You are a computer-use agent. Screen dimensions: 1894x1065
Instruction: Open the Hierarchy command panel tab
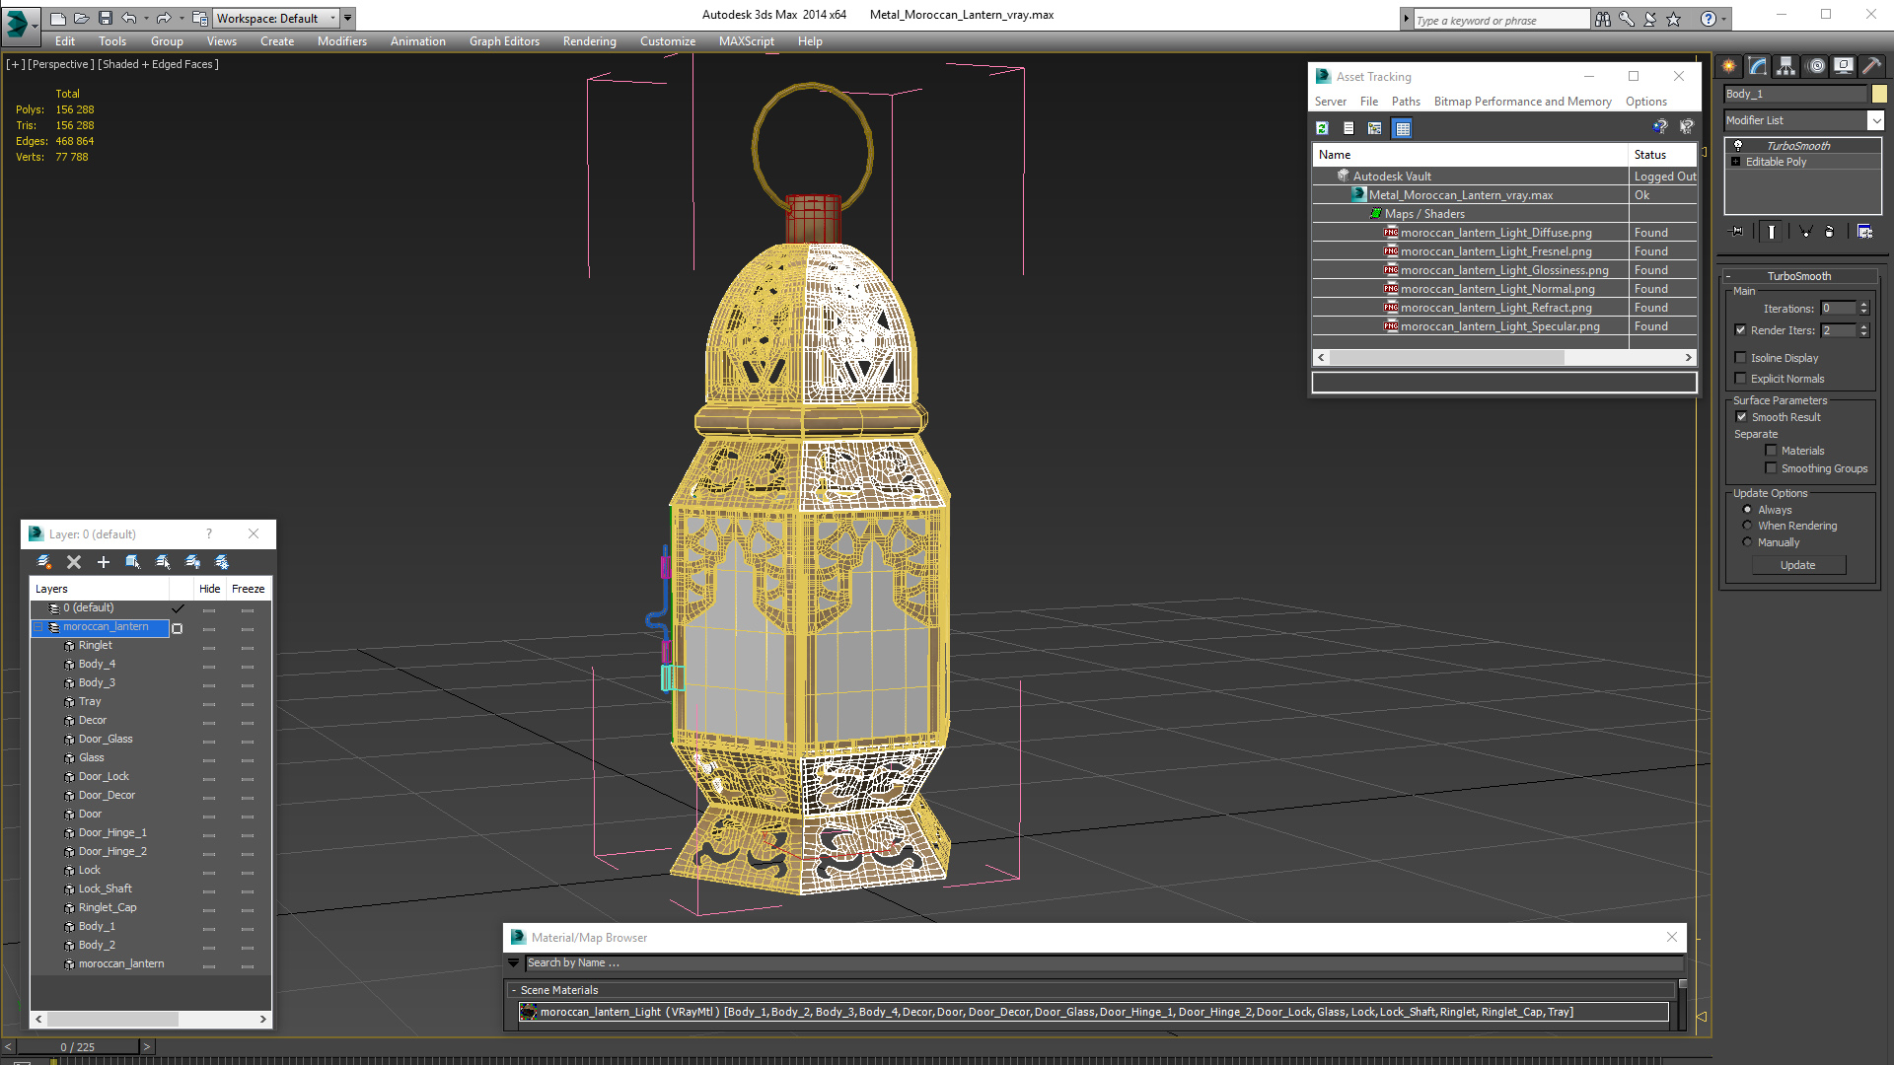pos(1786,66)
